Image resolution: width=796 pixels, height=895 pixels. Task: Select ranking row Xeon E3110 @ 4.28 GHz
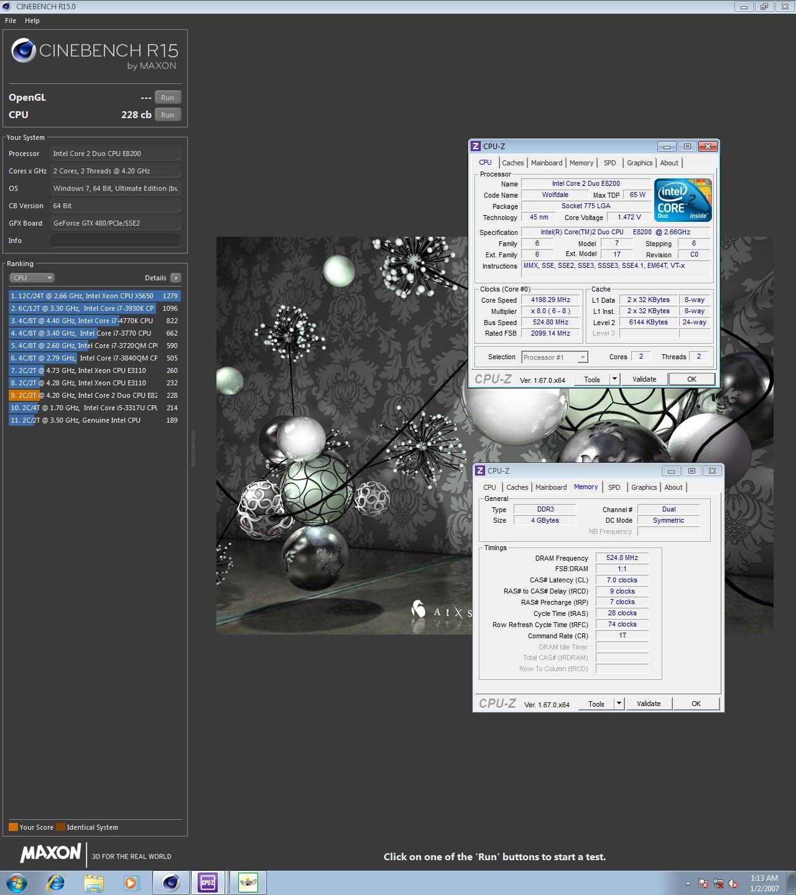pos(95,383)
